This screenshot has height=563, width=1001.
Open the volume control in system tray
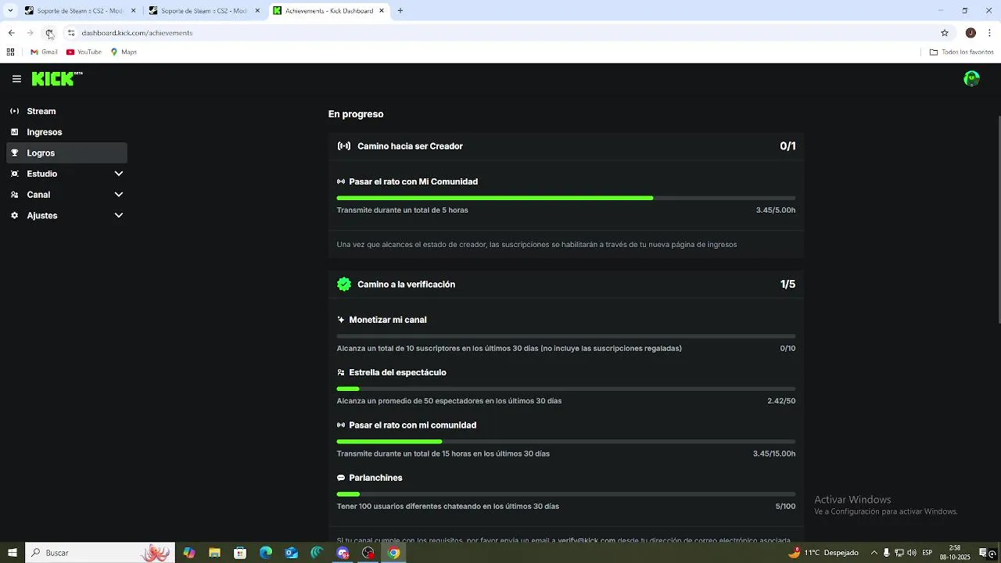[912, 553]
